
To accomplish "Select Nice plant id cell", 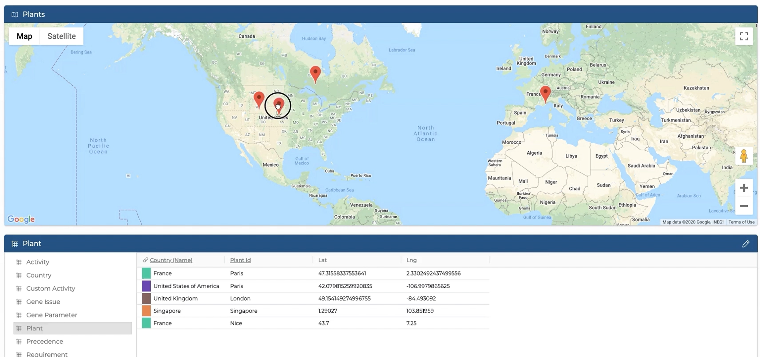I will (236, 323).
